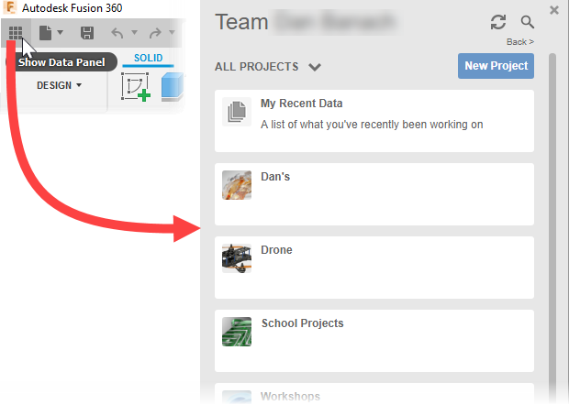Open the Dan's project thumbnail
This screenshot has width=569, height=405.
(x=237, y=184)
